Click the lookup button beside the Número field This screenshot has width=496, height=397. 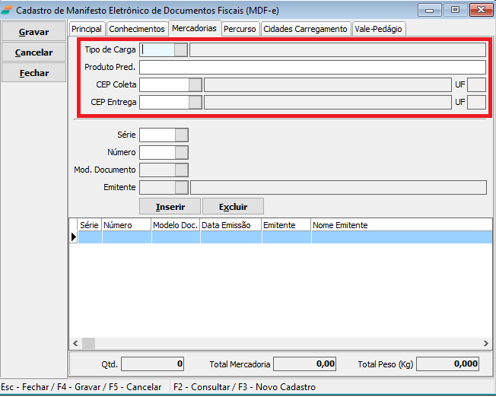click(x=181, y=152)
